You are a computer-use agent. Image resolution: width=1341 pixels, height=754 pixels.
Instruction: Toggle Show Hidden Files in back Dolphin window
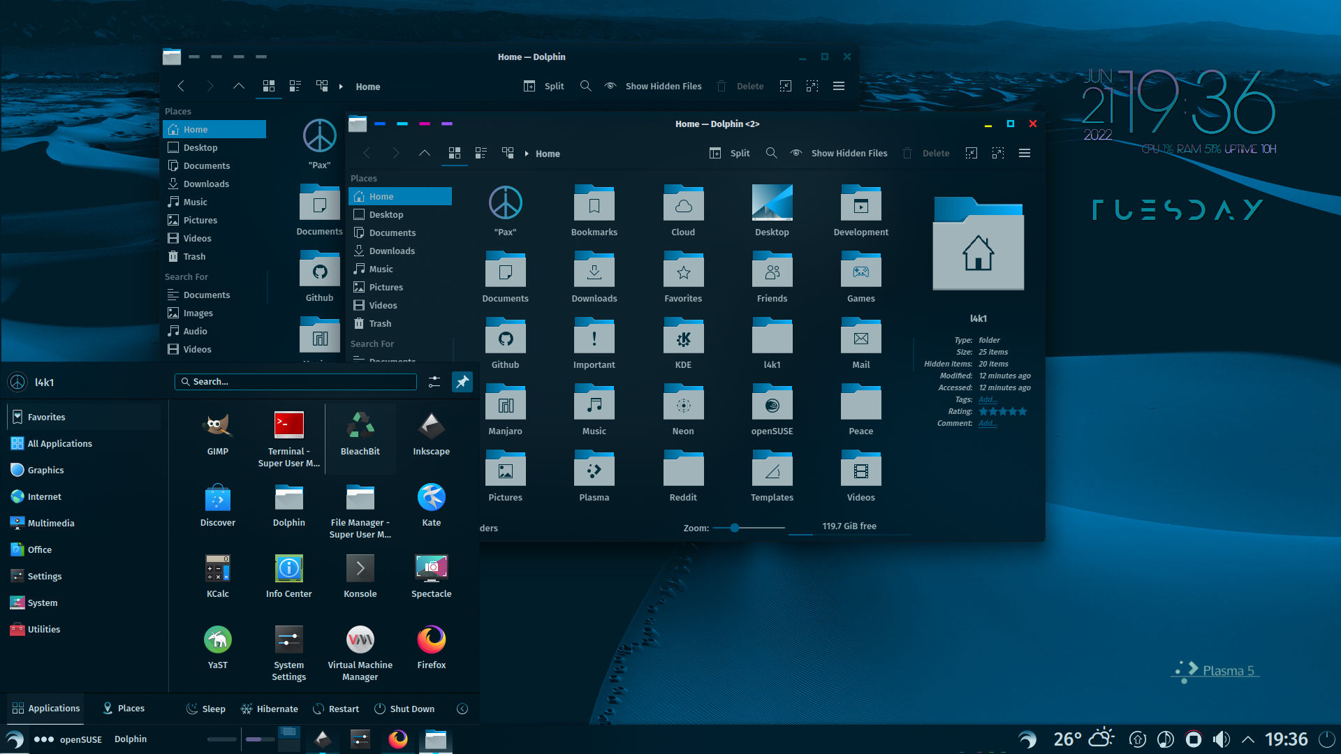pyautogui.click(x=653, y=86)
